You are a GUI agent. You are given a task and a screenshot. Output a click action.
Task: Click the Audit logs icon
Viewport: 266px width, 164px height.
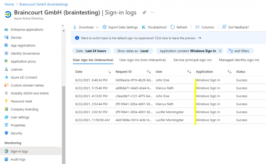pyautogui.click(x=6, y=159)
